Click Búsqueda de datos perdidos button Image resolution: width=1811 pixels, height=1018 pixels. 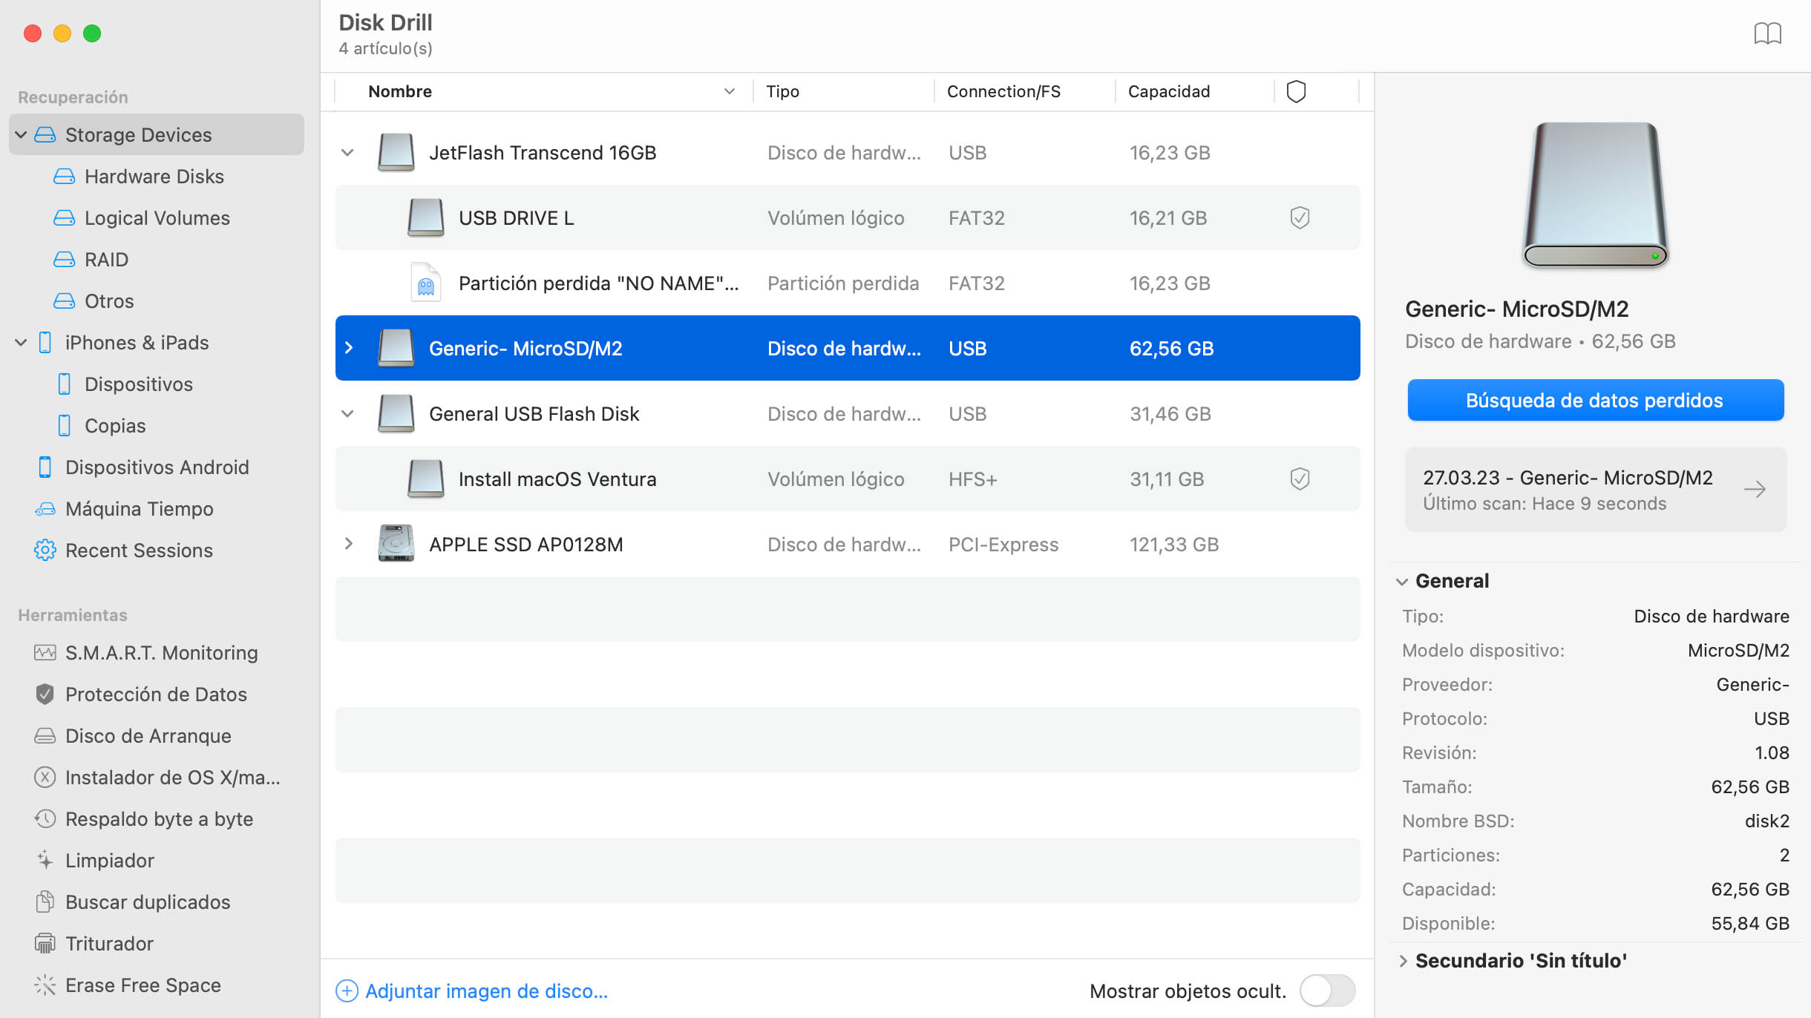pos(1594,399)
